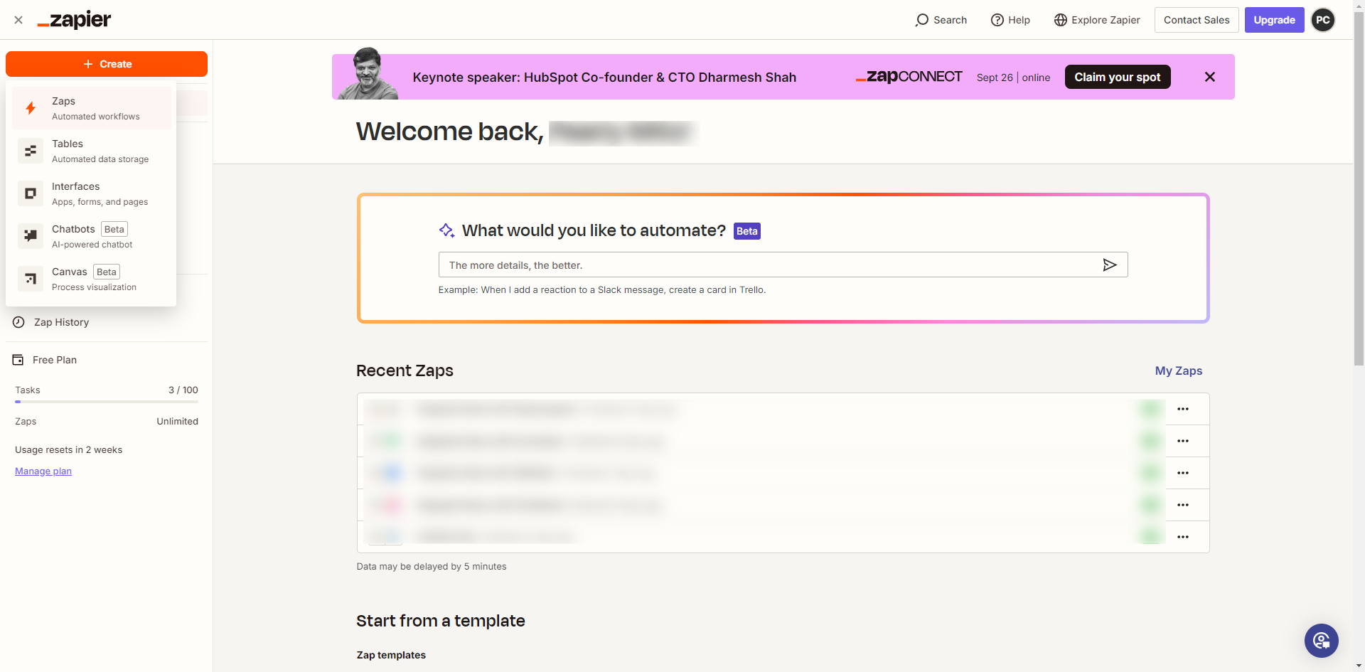Viewport: 1365px width, 672px height.
Task: Click the AI sparkle icon beside the heading
Action: click(446, 230)
